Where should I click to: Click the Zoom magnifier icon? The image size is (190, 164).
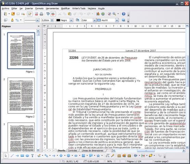(114, 14)
